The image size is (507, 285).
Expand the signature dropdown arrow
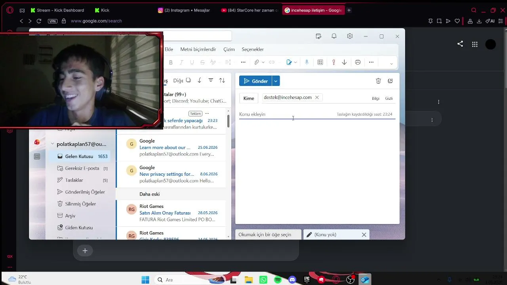pos(295,63)
